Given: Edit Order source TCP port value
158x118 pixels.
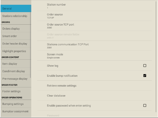Looking at the screenshot, I should (94, 26).
